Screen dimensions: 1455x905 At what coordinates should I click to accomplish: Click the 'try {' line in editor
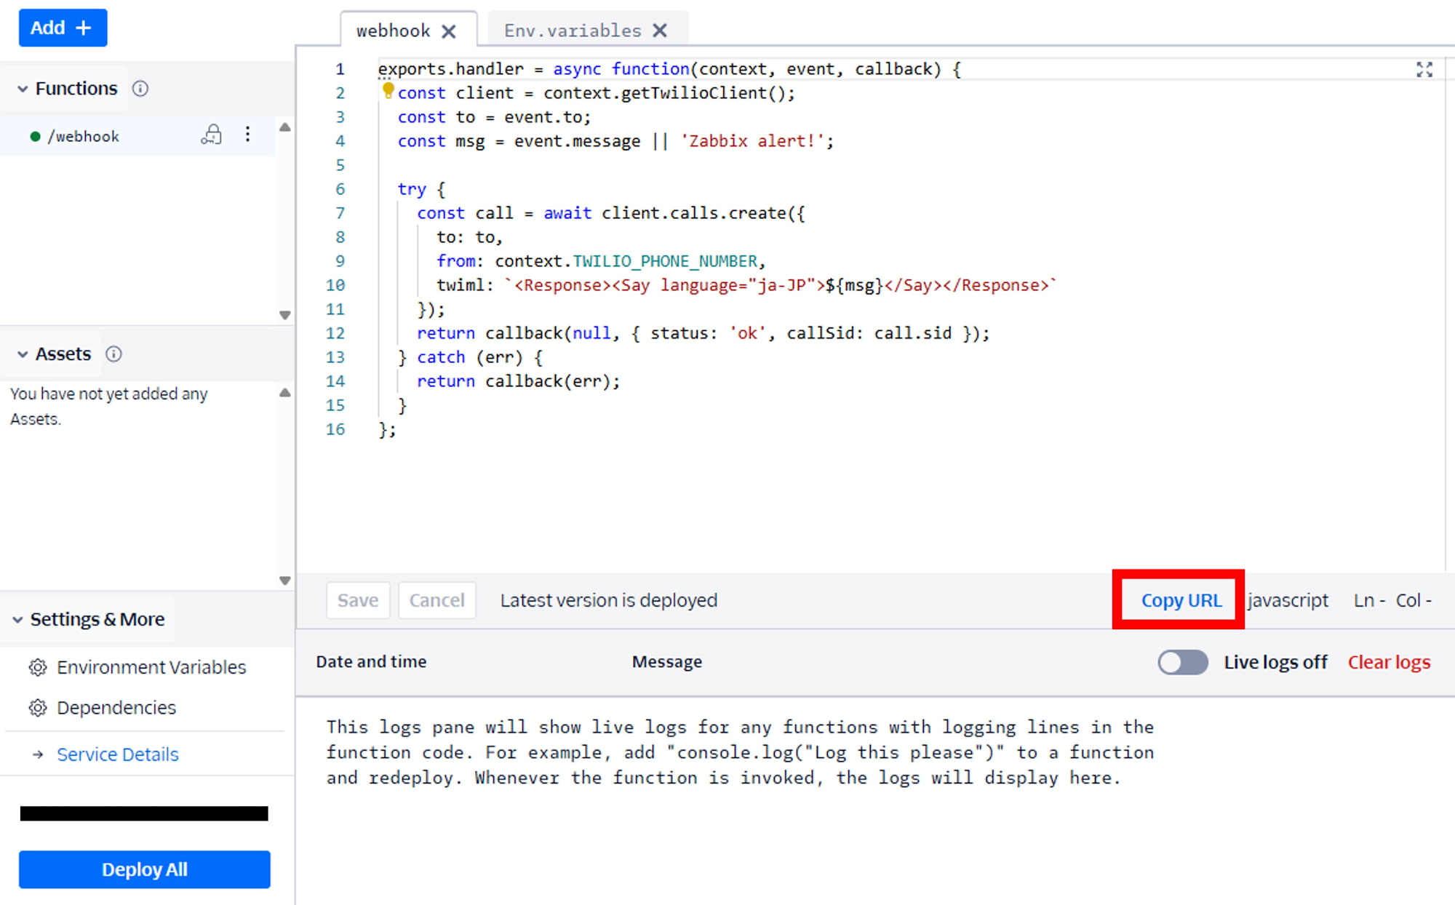click(421, 189)
